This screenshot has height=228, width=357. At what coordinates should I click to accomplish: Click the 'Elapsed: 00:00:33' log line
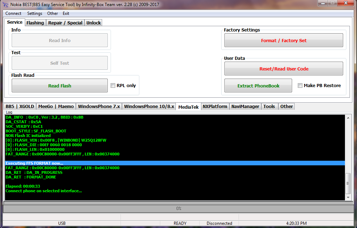(23, 186)
